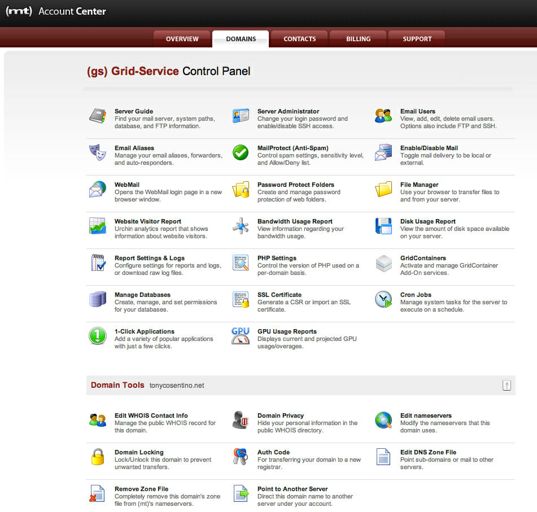
Task: Select the Domains tab
Action: (241, 39)
